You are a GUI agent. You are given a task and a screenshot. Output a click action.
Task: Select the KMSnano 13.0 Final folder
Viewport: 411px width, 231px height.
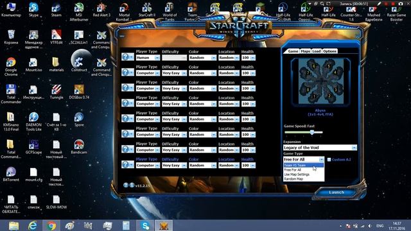11,121
